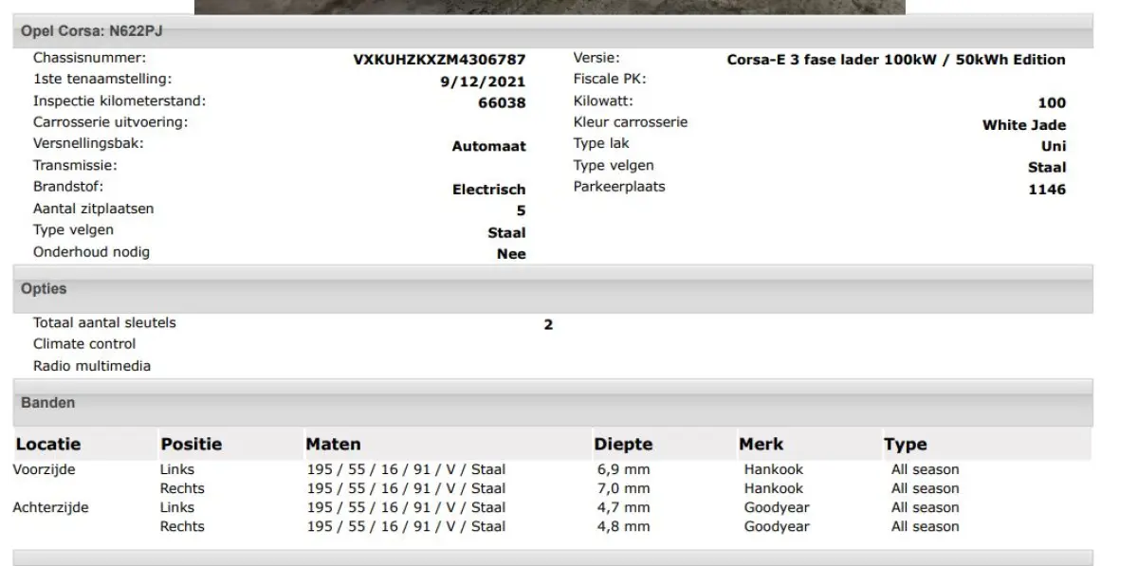Click the "Fiscale PK:" label
The height and width of the screenshot is (566, 1138).
(610, 79)
